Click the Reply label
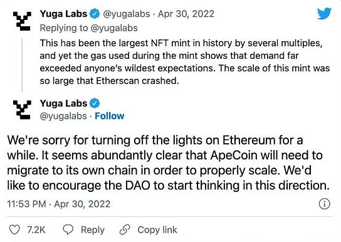 (93, 230)
